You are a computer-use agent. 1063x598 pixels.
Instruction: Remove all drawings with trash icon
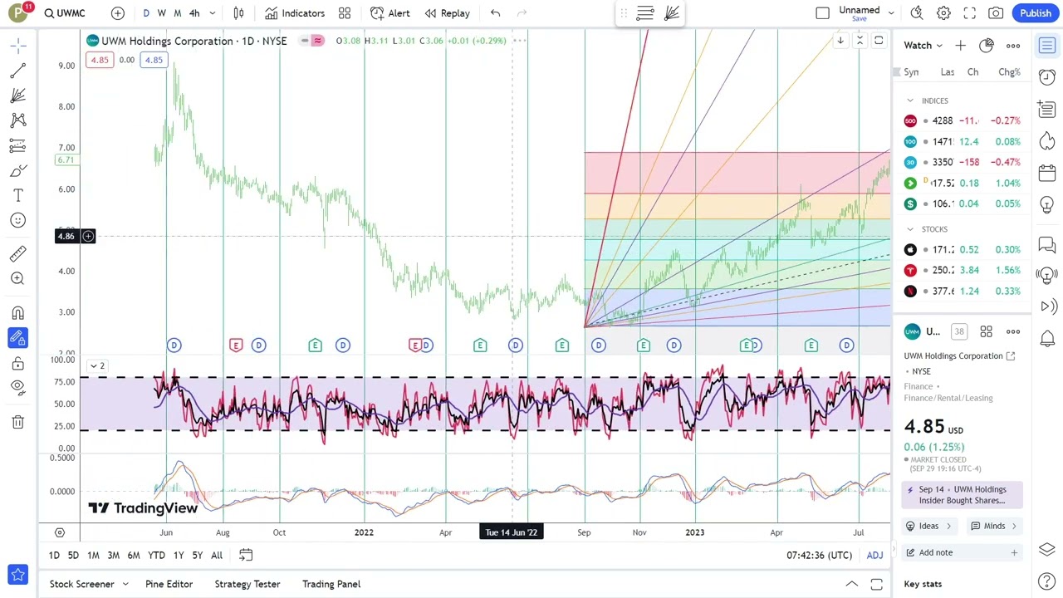(x=17, y=422)
